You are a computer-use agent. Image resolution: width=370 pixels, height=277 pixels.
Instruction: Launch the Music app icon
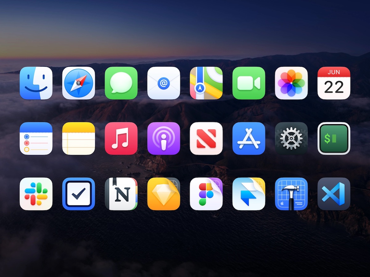pyautogui.click(x=121, y=138)
